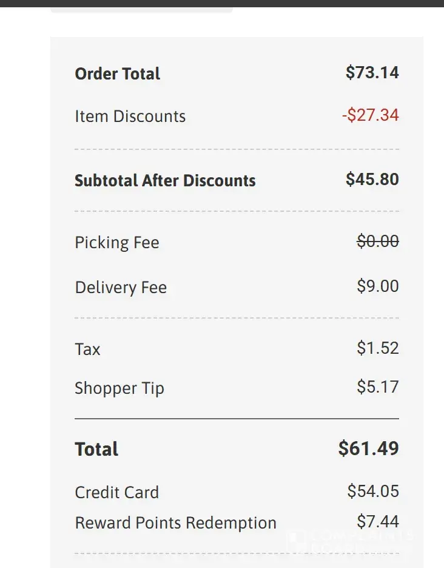
Task: Select the $9.00 delivery fee amount
Action: 377,286
